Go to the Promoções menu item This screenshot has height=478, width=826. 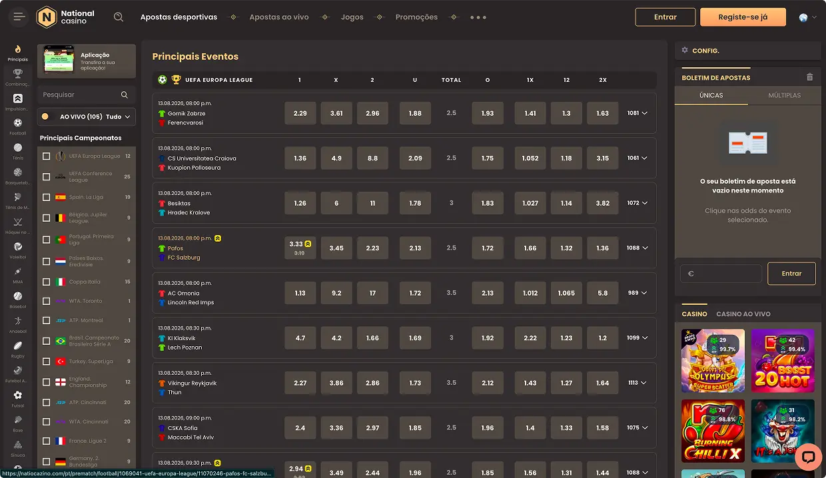click(x=416, y=17)
